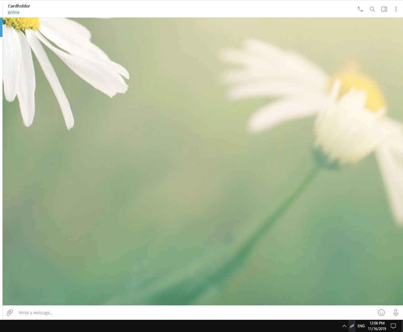Open Cardholder's profile from the chat title
This screenshot has height=332, width=403.
pos(19,6)
